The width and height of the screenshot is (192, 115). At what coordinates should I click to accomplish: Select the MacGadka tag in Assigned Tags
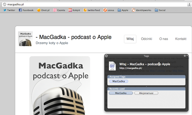tap(118, 81)
